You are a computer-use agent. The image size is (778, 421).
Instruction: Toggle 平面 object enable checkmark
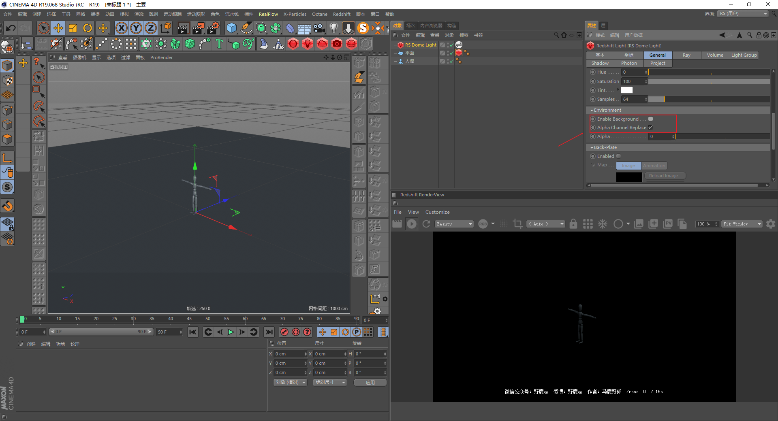[x=451, y=53]
